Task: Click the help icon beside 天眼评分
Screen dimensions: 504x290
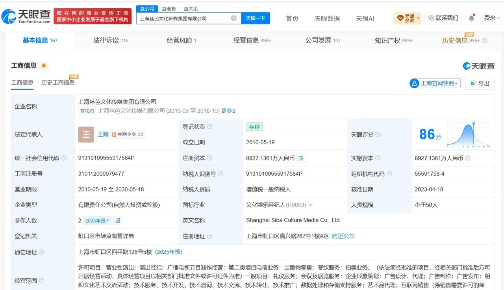Action: (378, 134)
